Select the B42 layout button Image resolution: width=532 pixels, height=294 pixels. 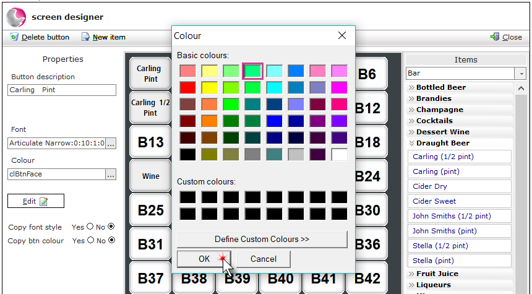click(367, 279)
